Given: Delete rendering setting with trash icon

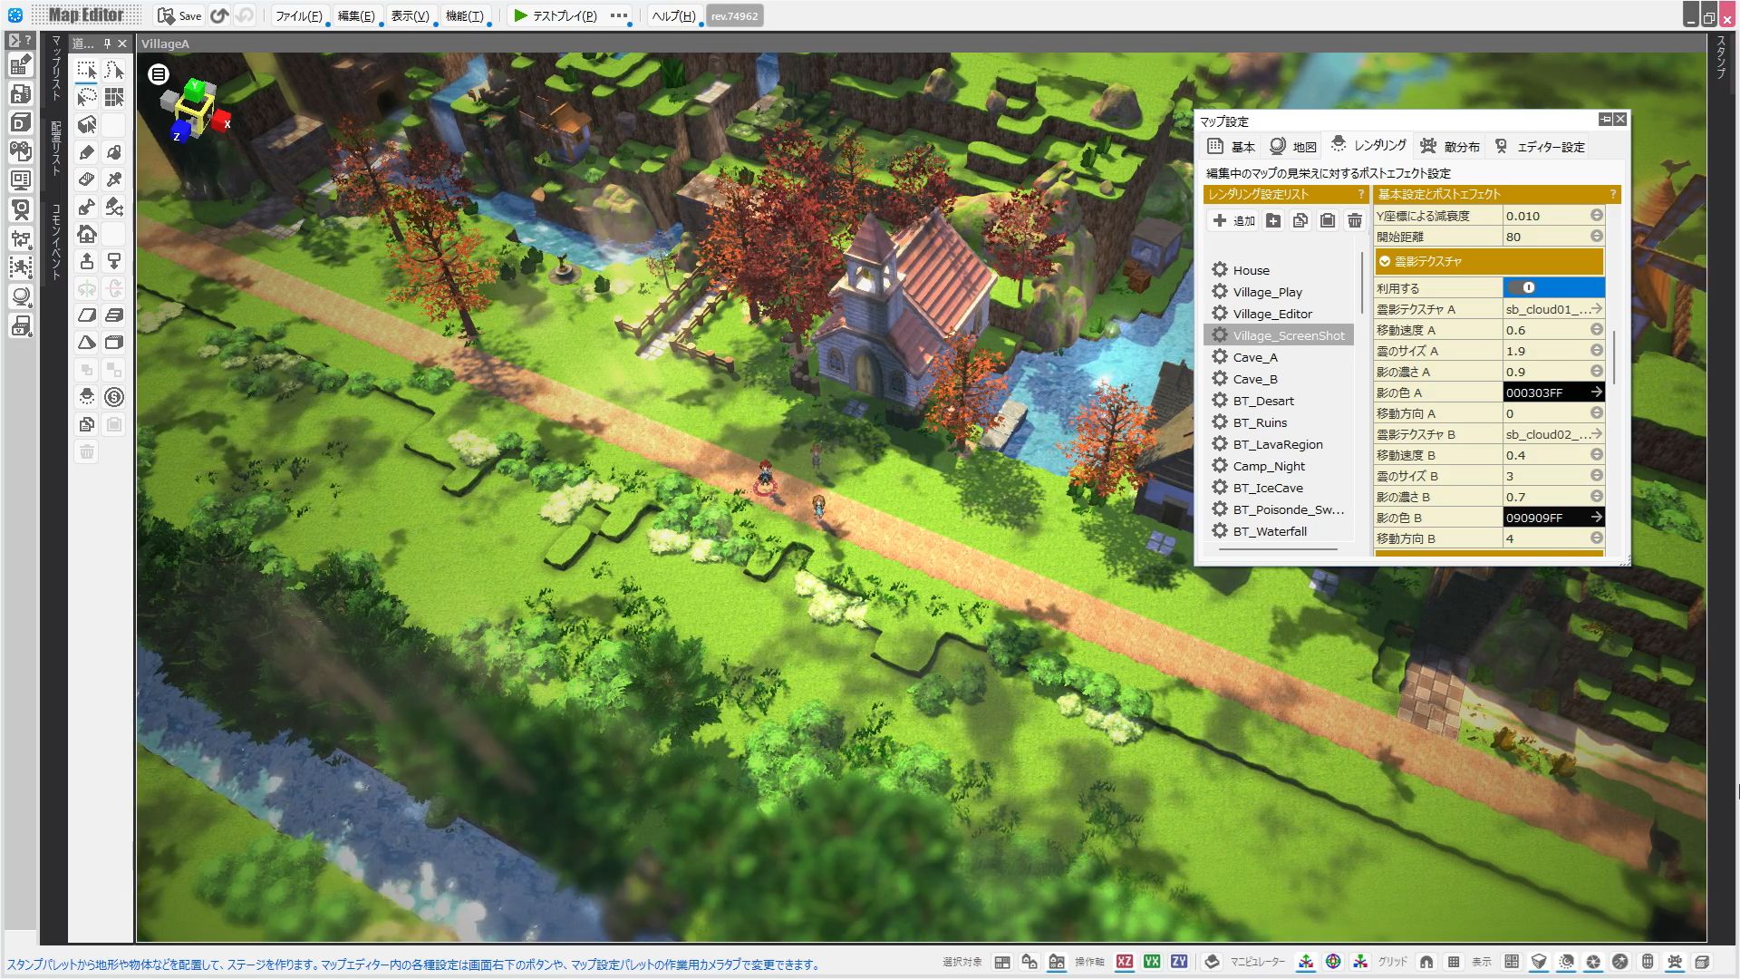Looking at the screenshot, I should point(1354,220).
